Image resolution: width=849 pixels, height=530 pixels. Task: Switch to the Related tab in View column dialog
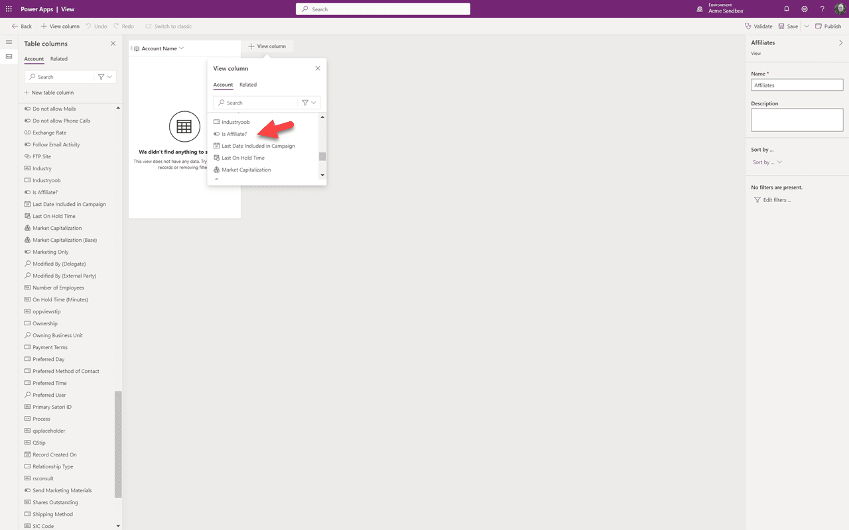tap(247, 84)
